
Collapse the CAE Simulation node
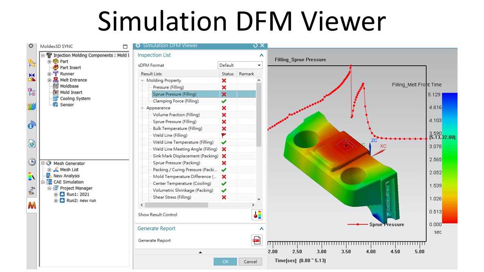[x=42, y=182]
